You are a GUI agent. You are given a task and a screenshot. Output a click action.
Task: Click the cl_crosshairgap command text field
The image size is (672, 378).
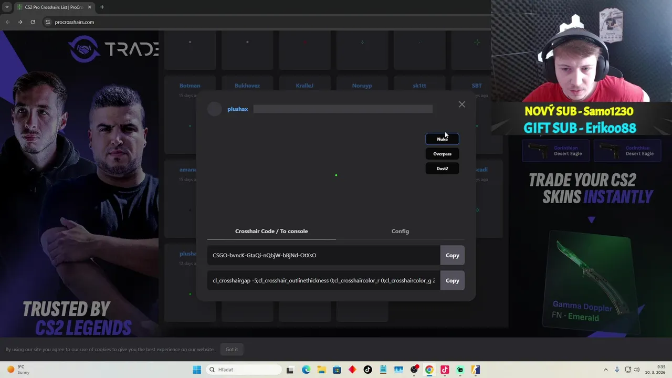tap(323, 280)
